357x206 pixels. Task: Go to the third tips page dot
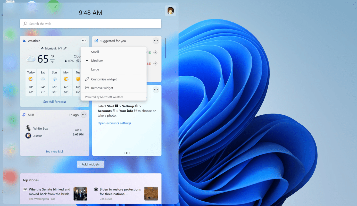(129, 153)
